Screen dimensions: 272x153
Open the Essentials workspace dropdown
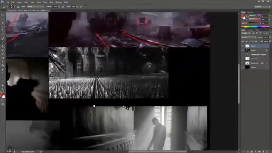(263, 7)
